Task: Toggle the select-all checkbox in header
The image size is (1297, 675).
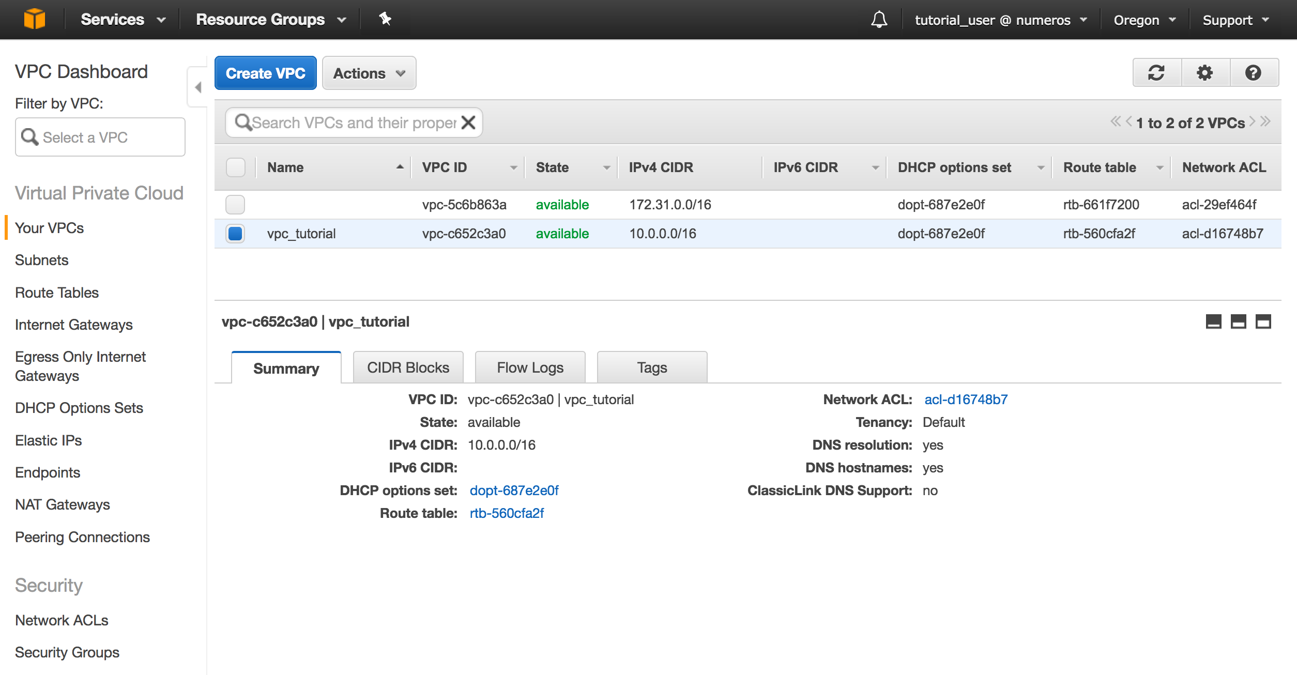Action: pos(236,167)
